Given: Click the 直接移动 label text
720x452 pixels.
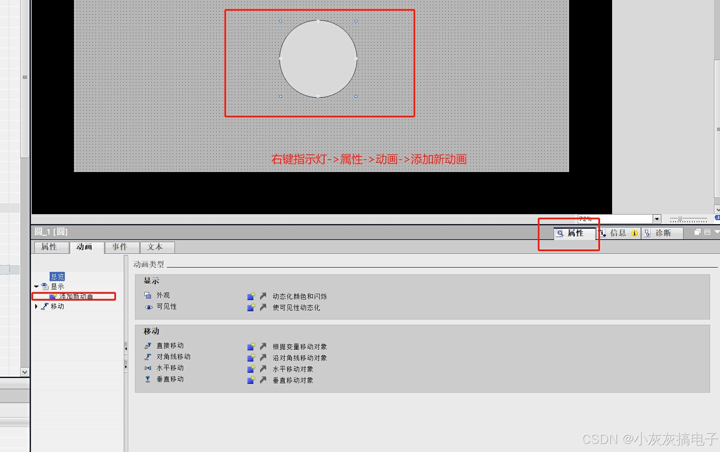Looking at the screenshot, I should (170, 346).
